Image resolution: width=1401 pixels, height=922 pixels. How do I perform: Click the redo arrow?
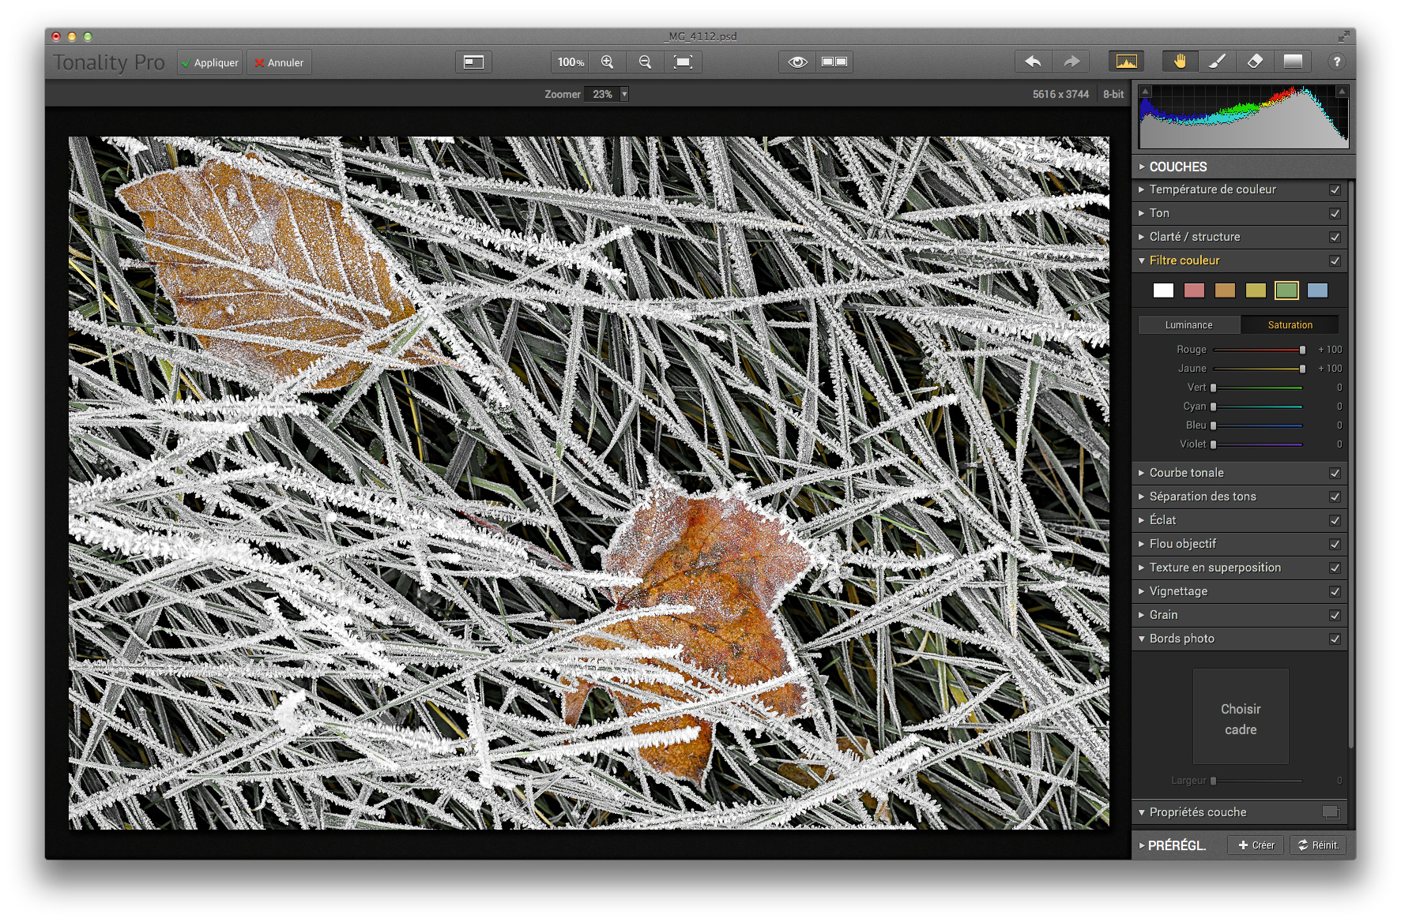click(x=1071, y=62)
